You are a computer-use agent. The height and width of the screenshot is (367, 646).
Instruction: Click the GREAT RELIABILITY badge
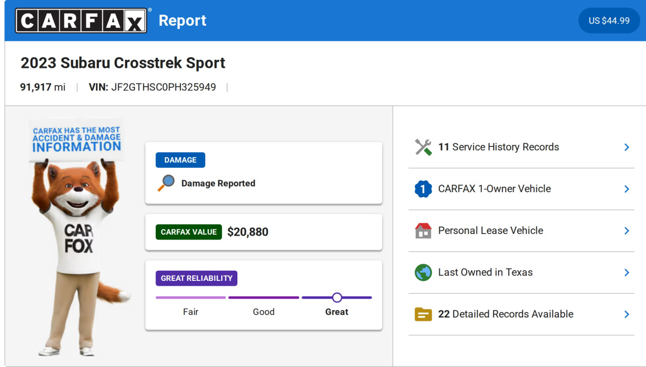coord(196,278)
